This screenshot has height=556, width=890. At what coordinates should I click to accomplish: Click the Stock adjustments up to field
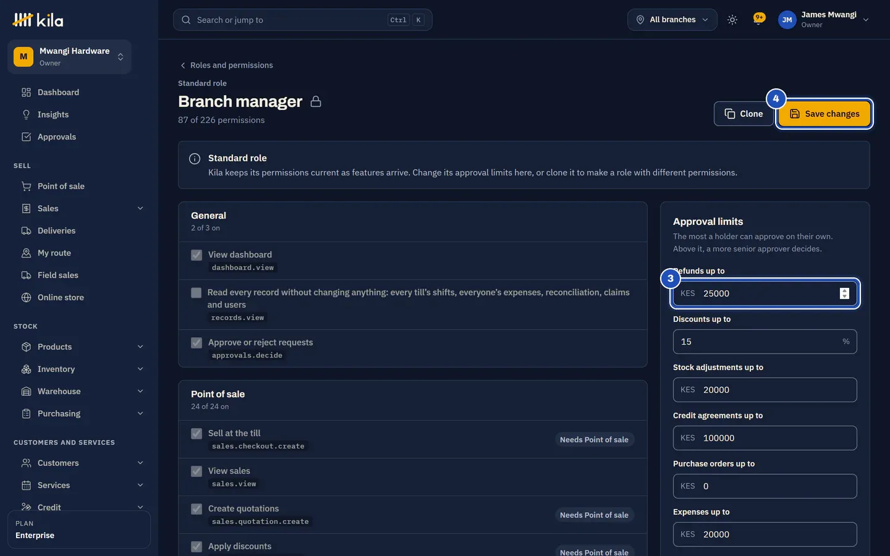765,390
